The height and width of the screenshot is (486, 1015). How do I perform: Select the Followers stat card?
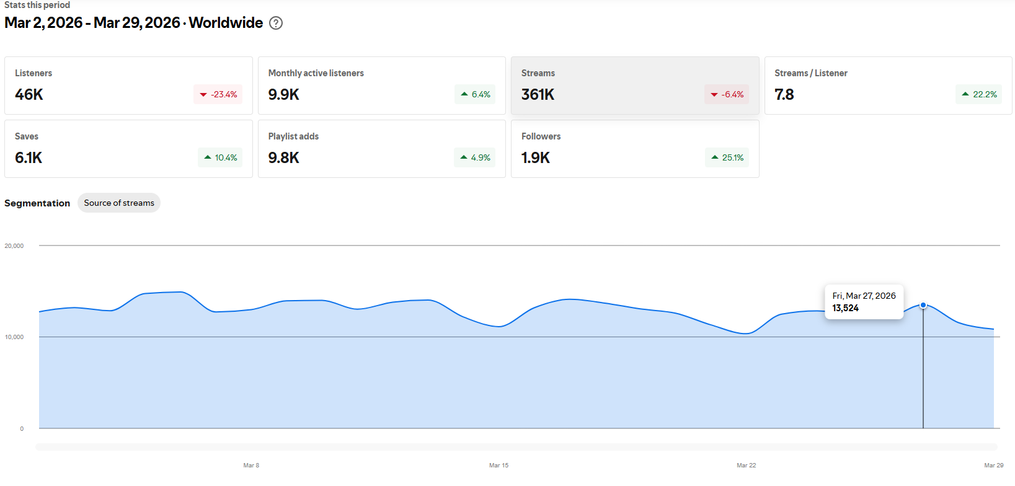[634, 149]
